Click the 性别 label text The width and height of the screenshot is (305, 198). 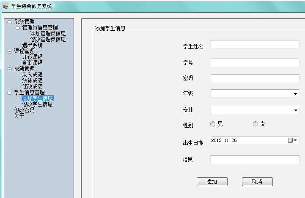point(188,125)
